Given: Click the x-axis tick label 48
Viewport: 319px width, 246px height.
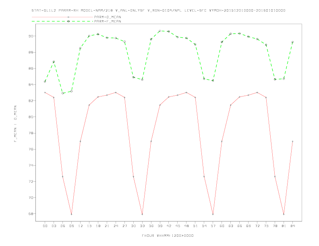Looking at the screenshot, I should [186, 226].
